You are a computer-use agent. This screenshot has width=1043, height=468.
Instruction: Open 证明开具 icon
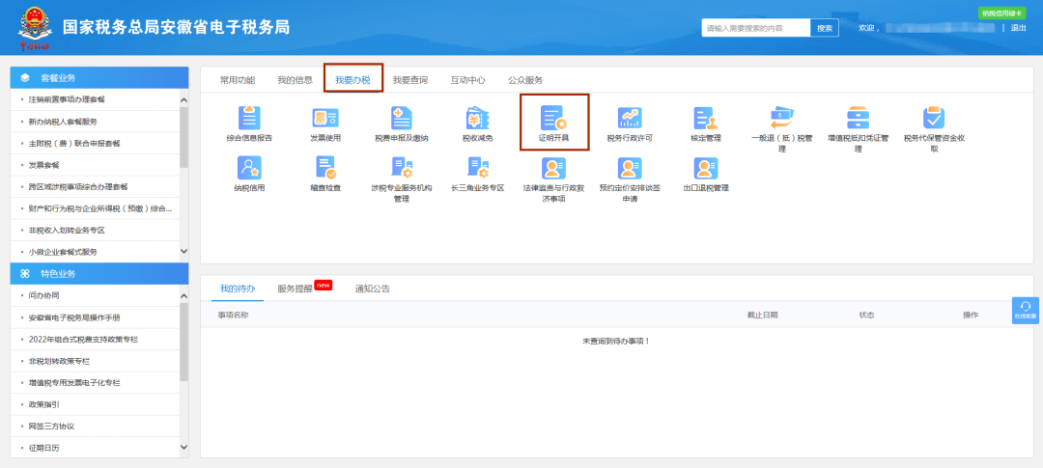pyautogui.click(x=553, y=119)
